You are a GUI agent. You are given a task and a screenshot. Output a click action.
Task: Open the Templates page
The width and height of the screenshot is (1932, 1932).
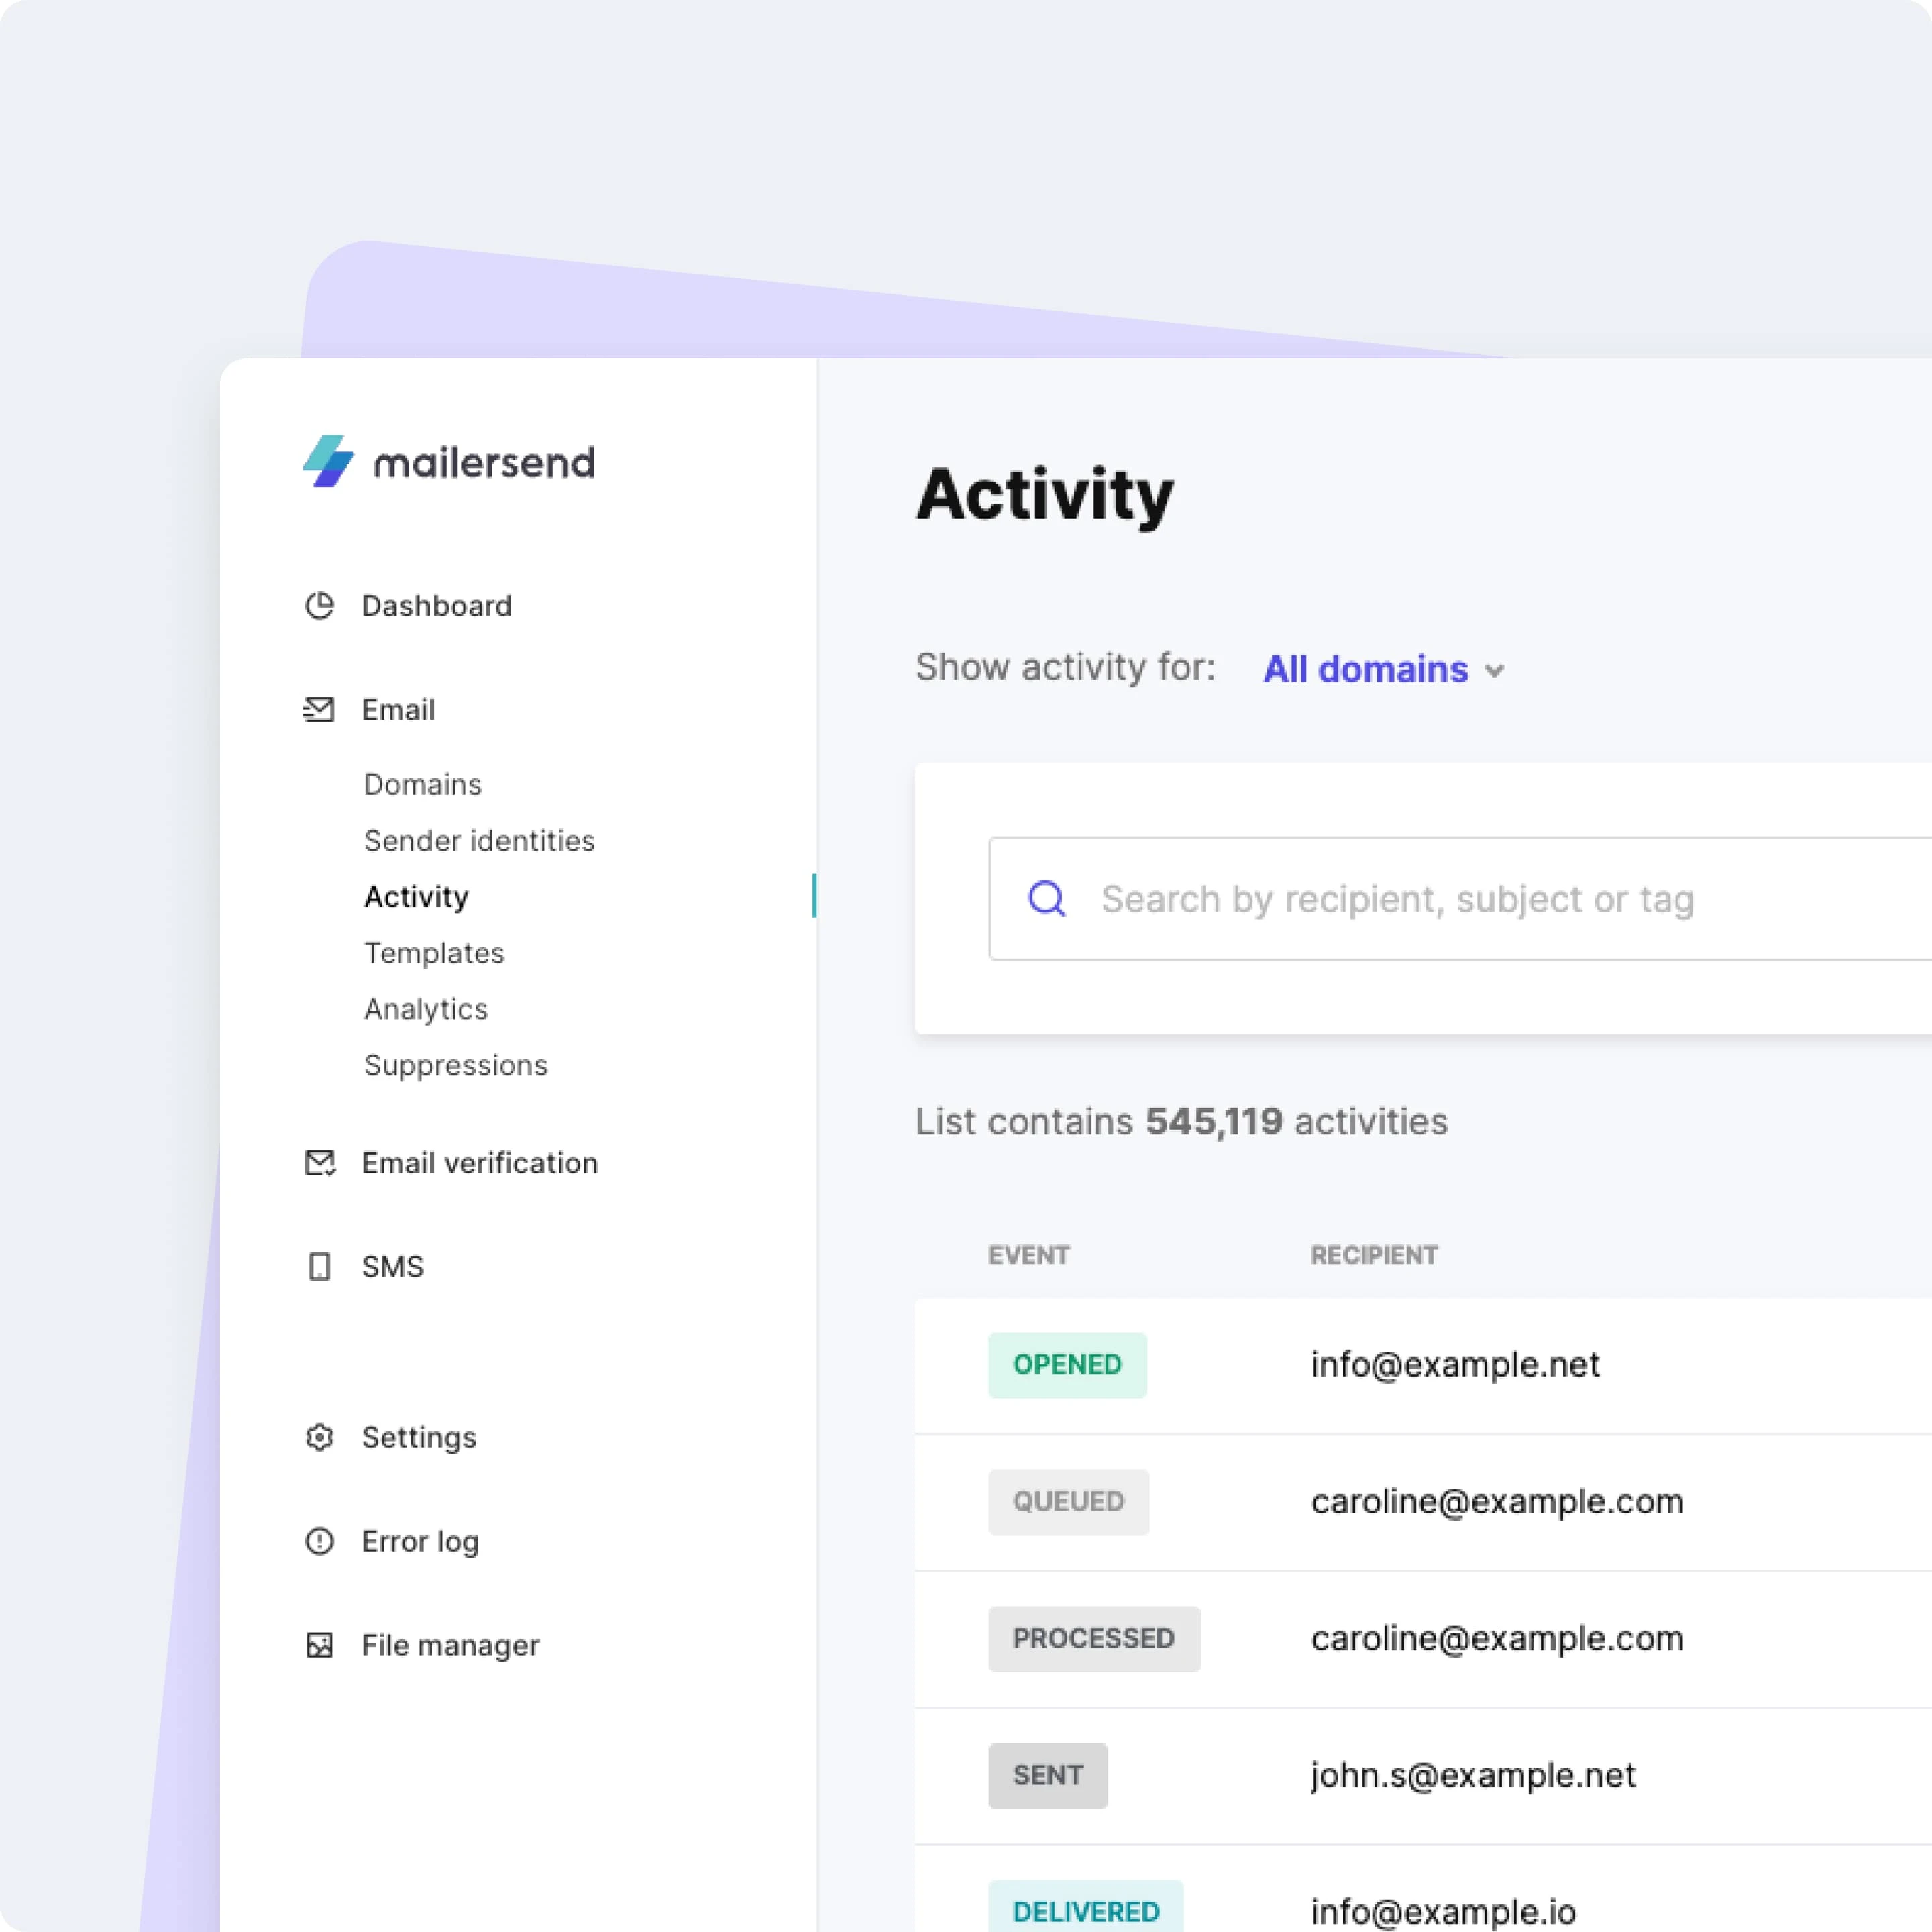[x=434, y=953]
